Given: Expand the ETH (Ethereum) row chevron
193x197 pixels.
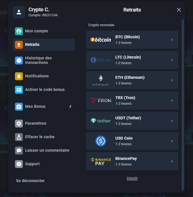Looking at the screenshot, I should click(x=172, y=80).
